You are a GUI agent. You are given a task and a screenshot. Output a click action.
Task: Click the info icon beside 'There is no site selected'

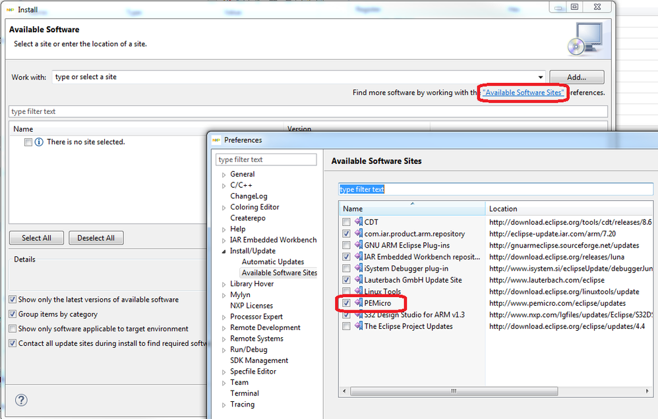[39, 142]
